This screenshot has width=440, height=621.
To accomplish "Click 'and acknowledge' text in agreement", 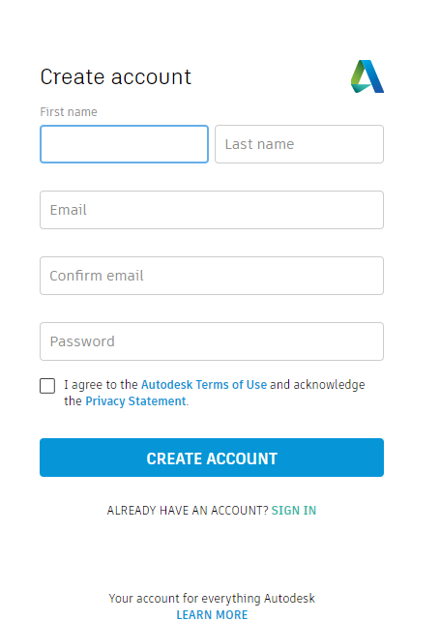I will 317,385.
